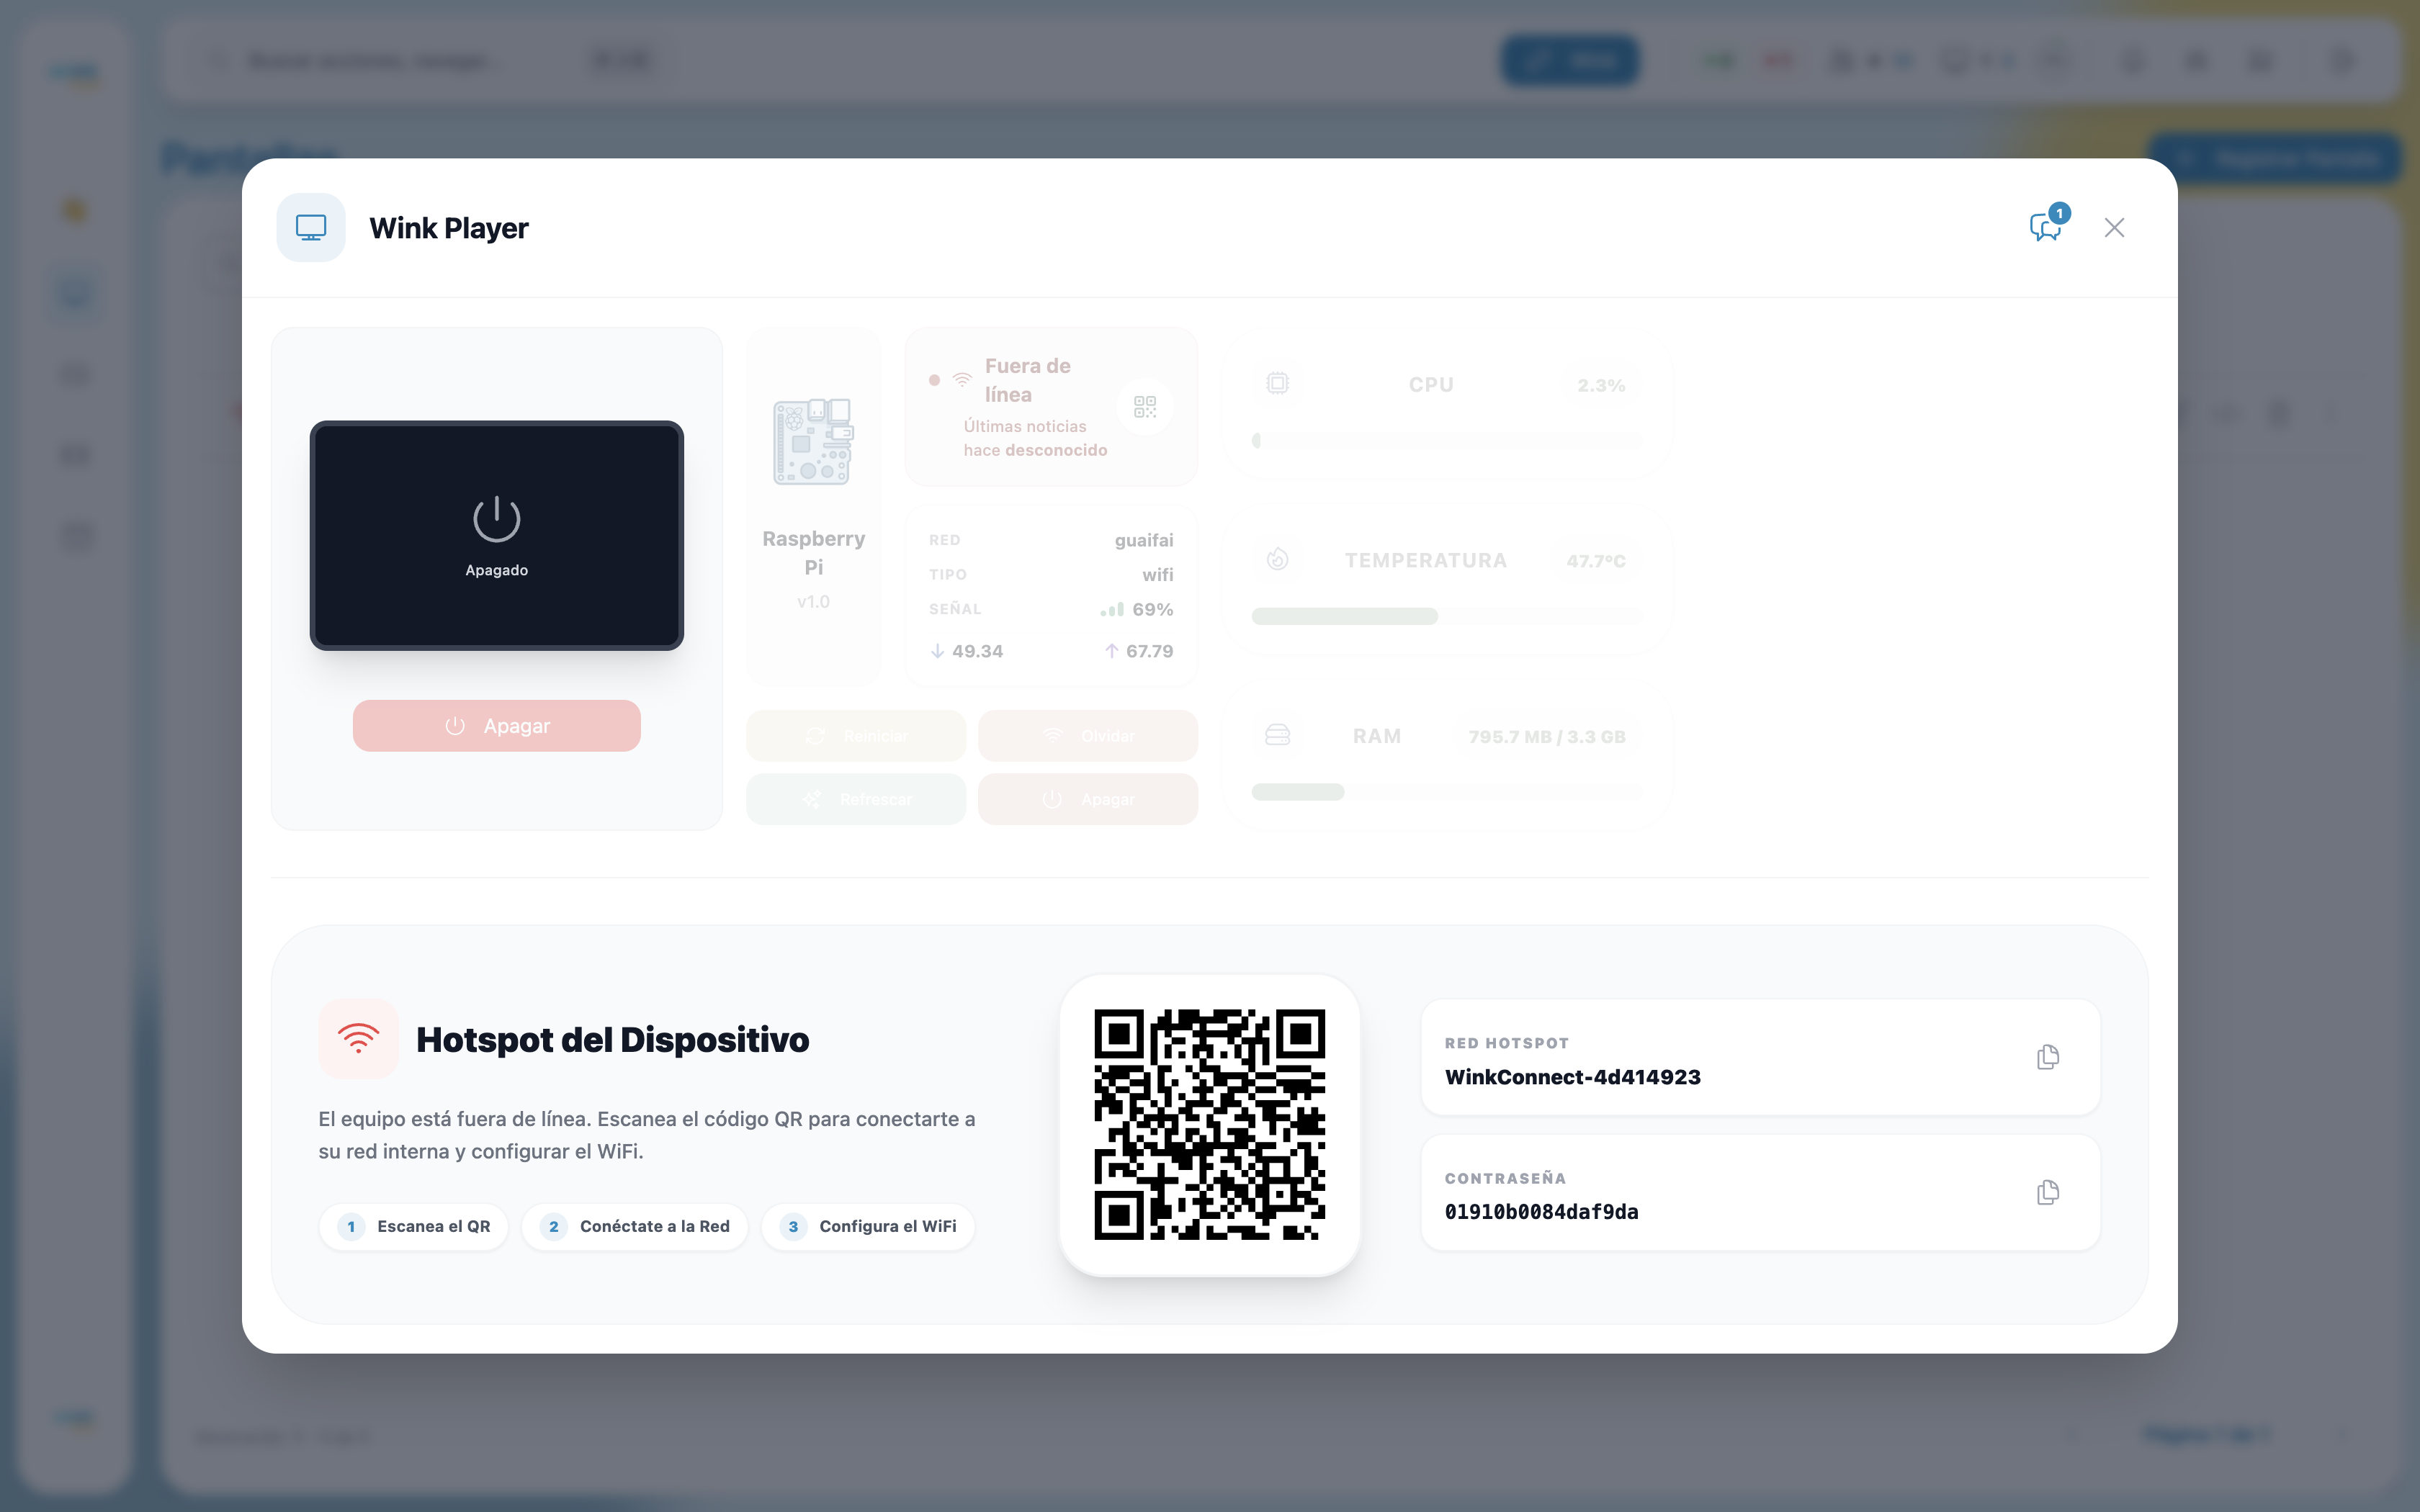
Task: Click the Apagado screen preview
Action: [x=497, y=536]
